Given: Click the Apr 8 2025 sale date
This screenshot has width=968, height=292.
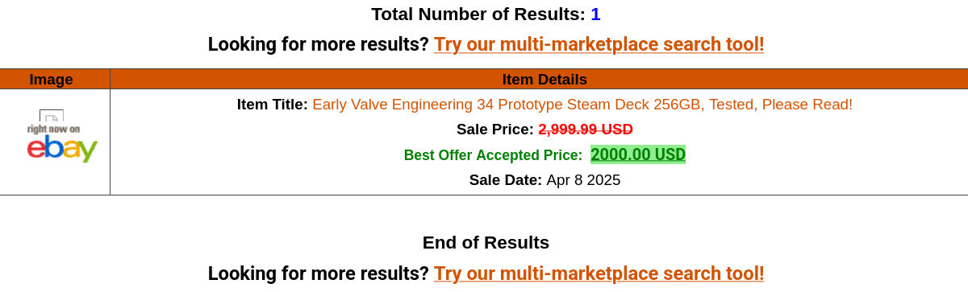Looking at the screenshot, I should point(583,180).
